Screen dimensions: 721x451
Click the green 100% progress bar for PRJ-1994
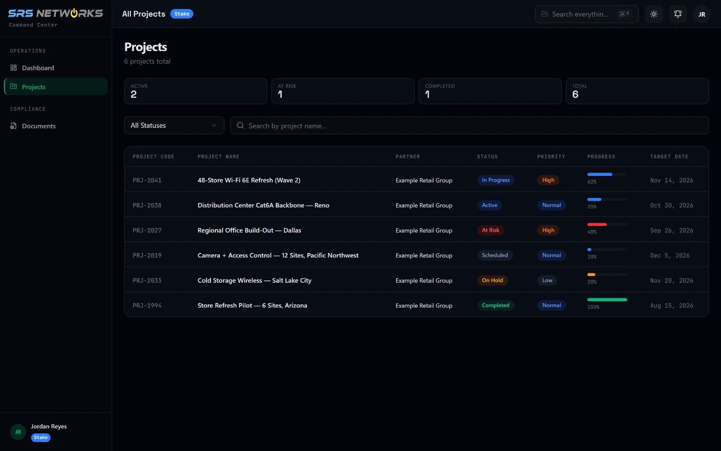tap(607, 299)
